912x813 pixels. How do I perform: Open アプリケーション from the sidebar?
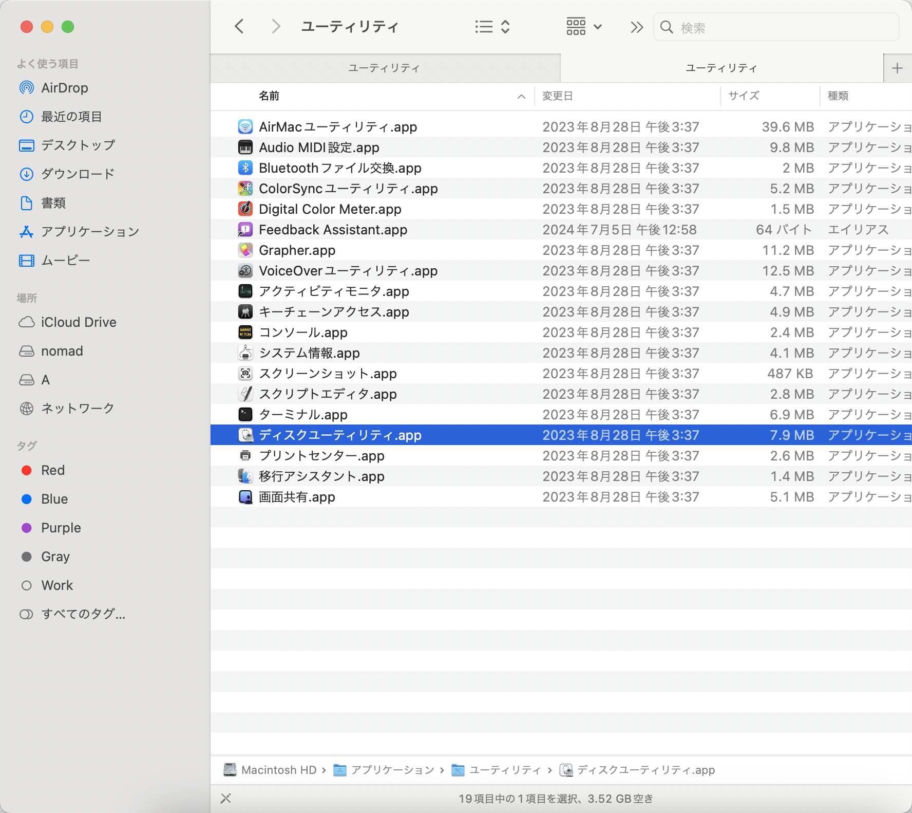pos(89,231)
